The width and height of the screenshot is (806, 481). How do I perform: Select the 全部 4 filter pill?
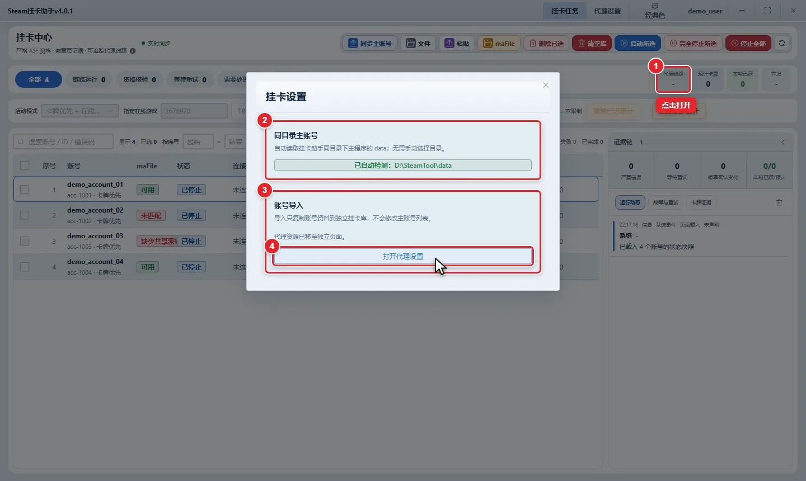(x=39, y=79)
